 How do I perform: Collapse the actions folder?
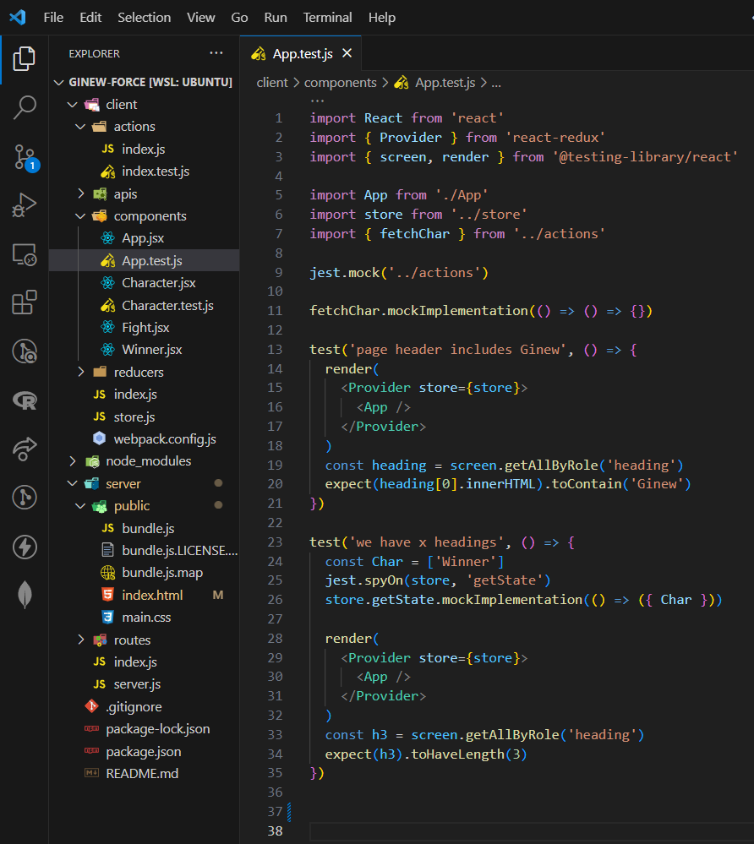(x=80, y=127)
